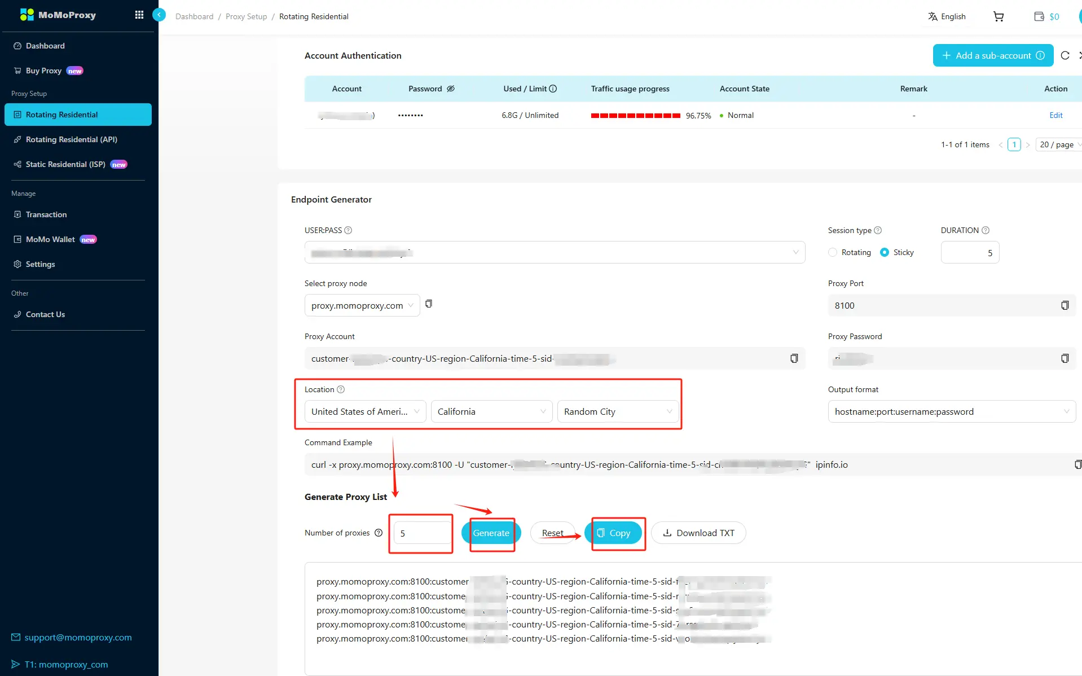Open the 20 / page size dropdown

1059,144
